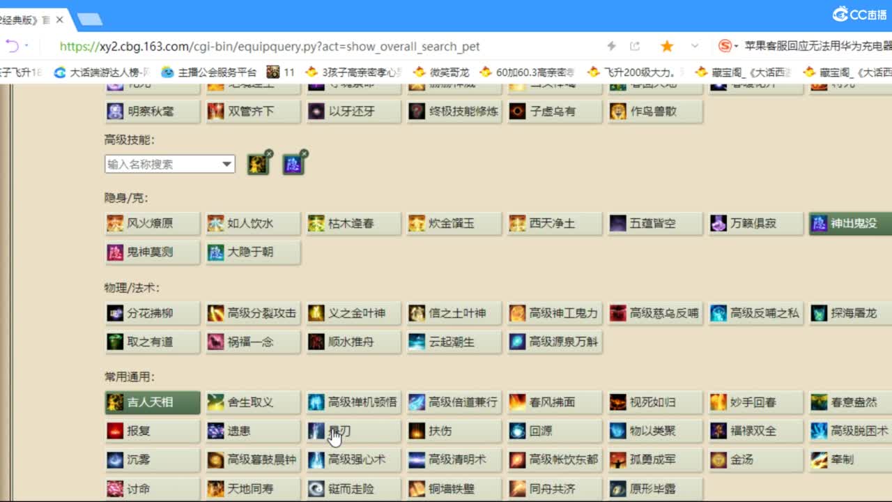Select the 探海屠龙 skill icon
This screenshot has width=892, height=502.
pyautogui.click(x=820, y=314)
